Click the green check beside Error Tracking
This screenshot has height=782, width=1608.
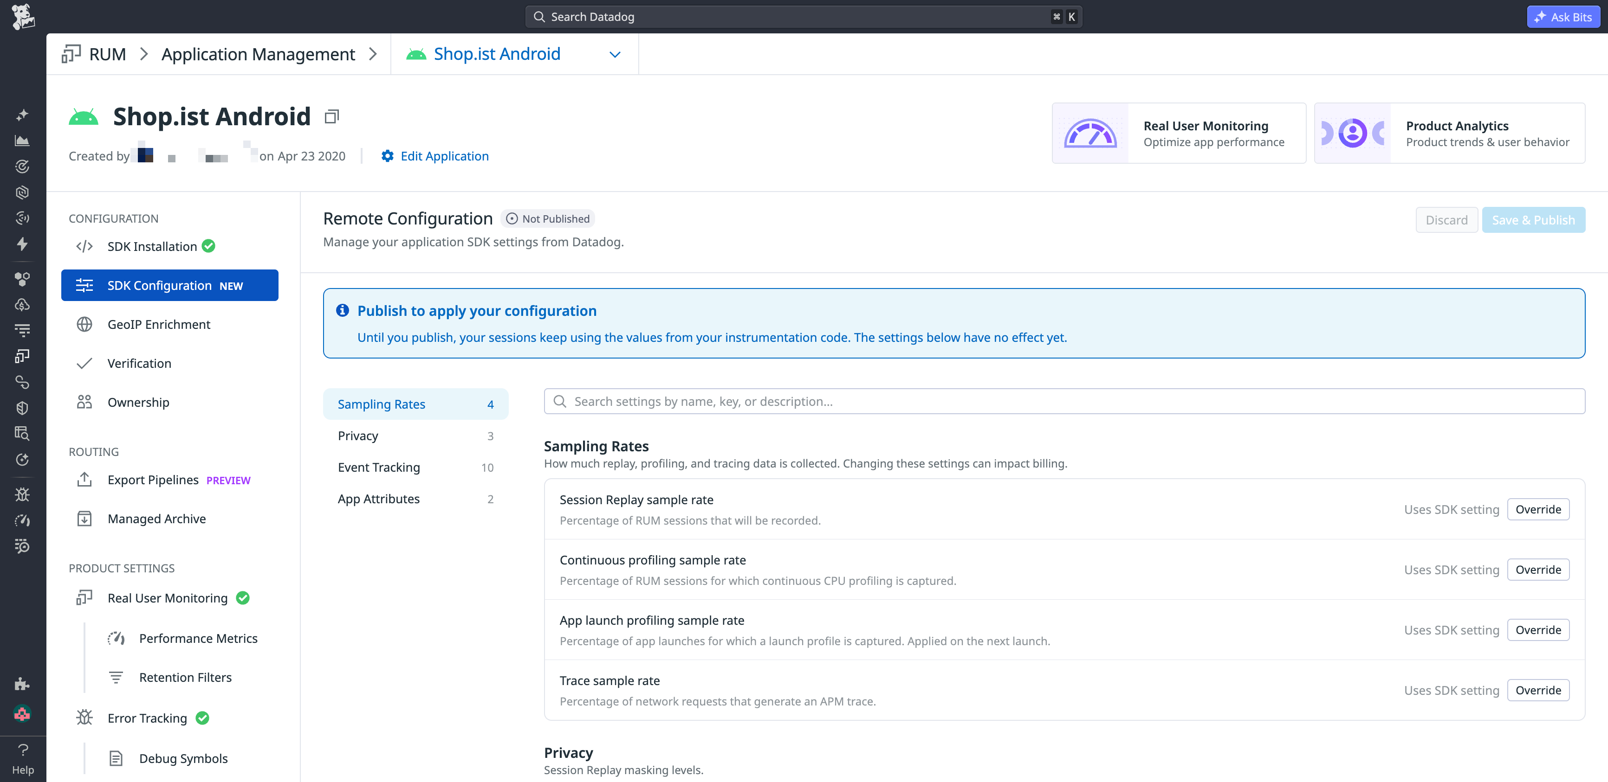click(x=202, y=718)
